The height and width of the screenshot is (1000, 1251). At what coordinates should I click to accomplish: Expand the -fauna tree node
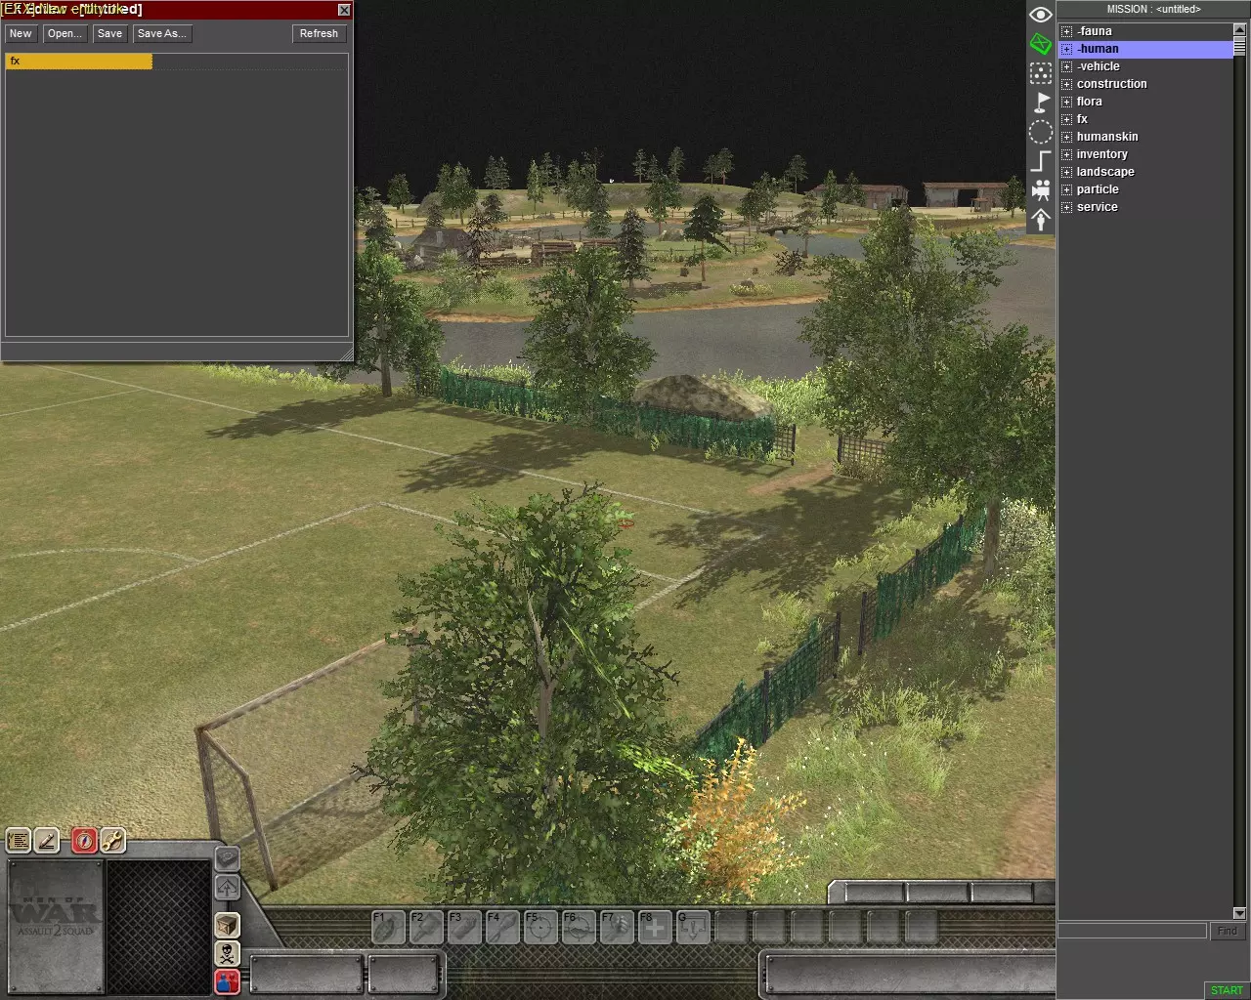[x=1066, y=31]
